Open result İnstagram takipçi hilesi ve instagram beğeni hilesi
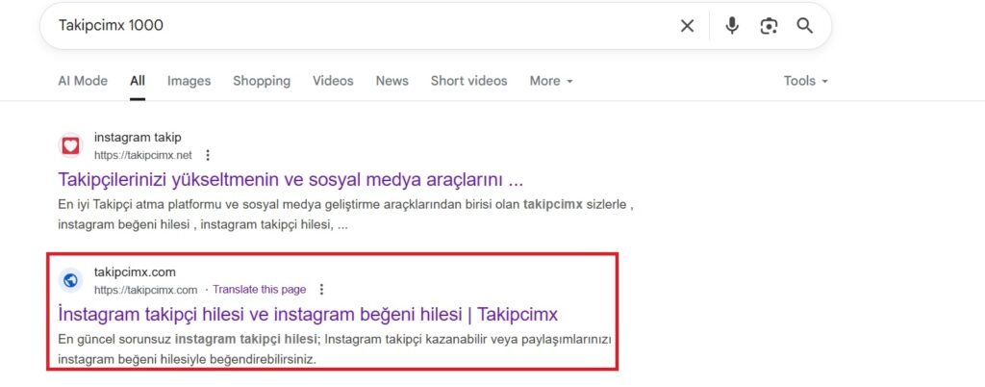The height and width of the screenshot is (387, 985). [x=308, y=314]
